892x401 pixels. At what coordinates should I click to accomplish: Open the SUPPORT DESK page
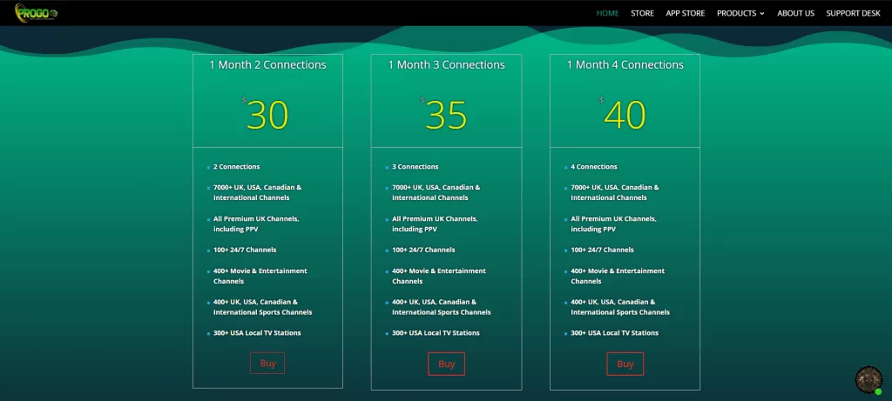(854, 13)
